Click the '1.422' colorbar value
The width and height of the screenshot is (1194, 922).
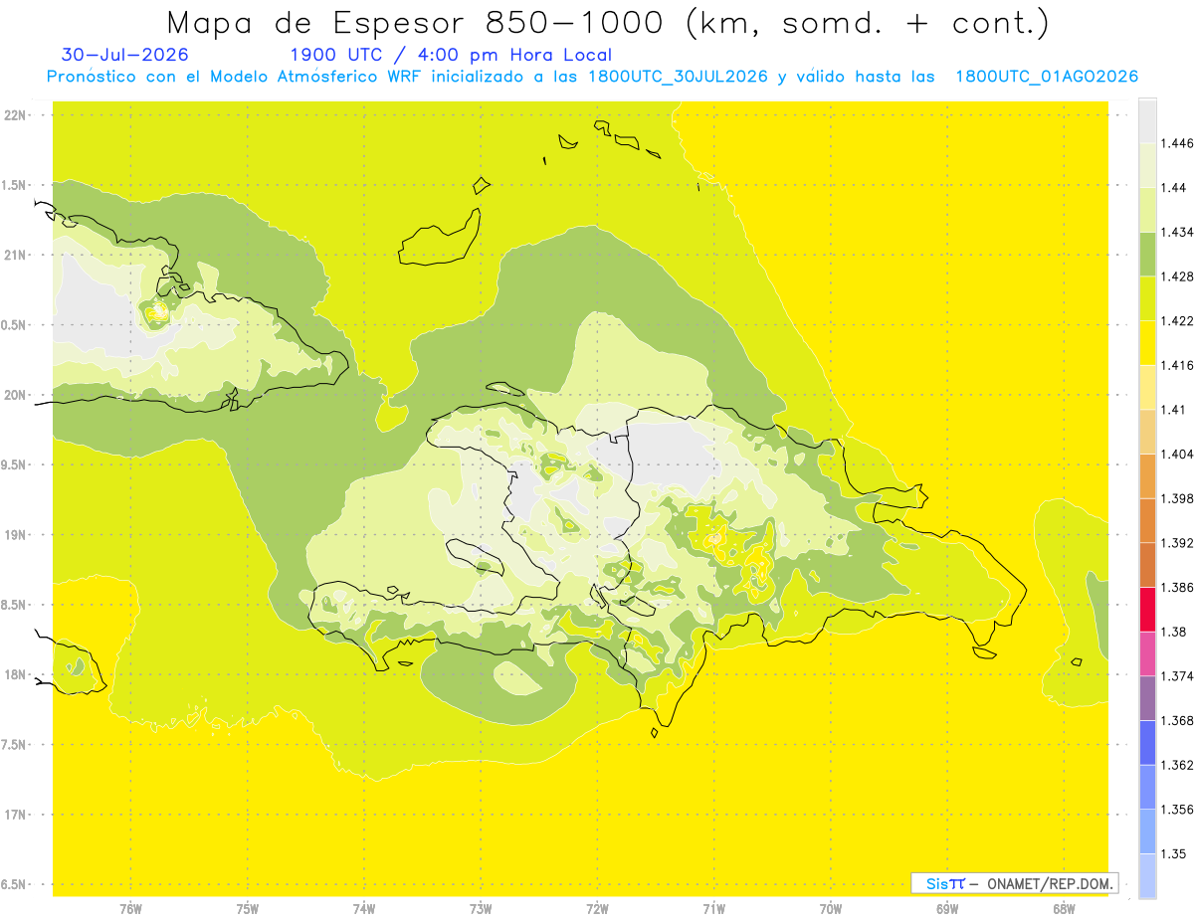(x=1177, y=321)
